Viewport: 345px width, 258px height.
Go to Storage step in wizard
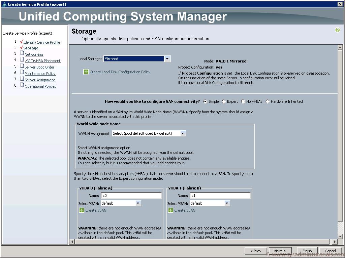(31, 48)
